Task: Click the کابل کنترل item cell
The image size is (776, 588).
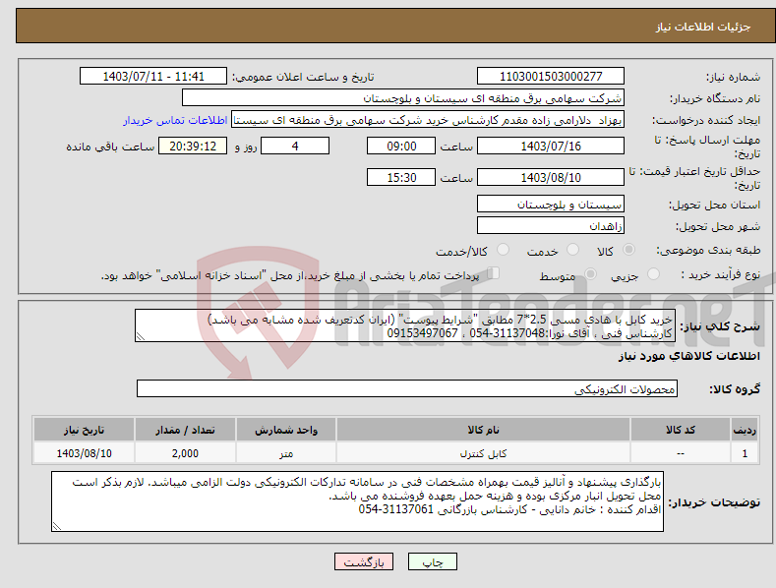Action: click(x=483, y=453)
